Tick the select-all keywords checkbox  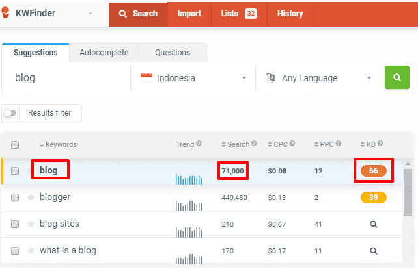[x=15, y=145]
